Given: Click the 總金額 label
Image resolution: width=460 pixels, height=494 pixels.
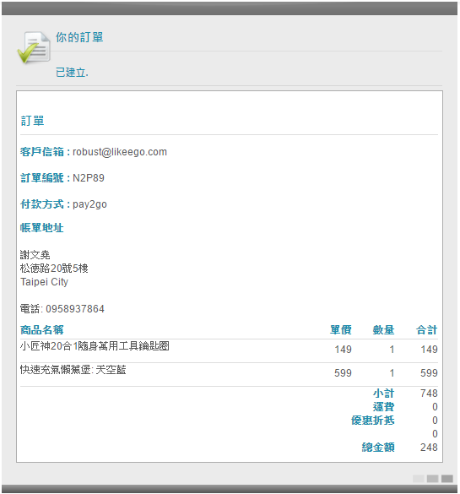Looking at the screenshot, I should 378,447.
